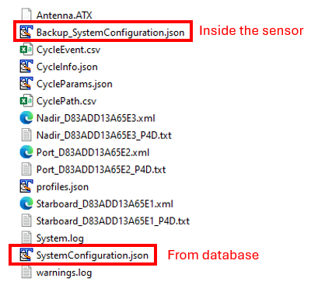Select the Port_D83ADD13A65E2.xml Edge icon
The width and height of the screenshot is (311, 285).
26,152
